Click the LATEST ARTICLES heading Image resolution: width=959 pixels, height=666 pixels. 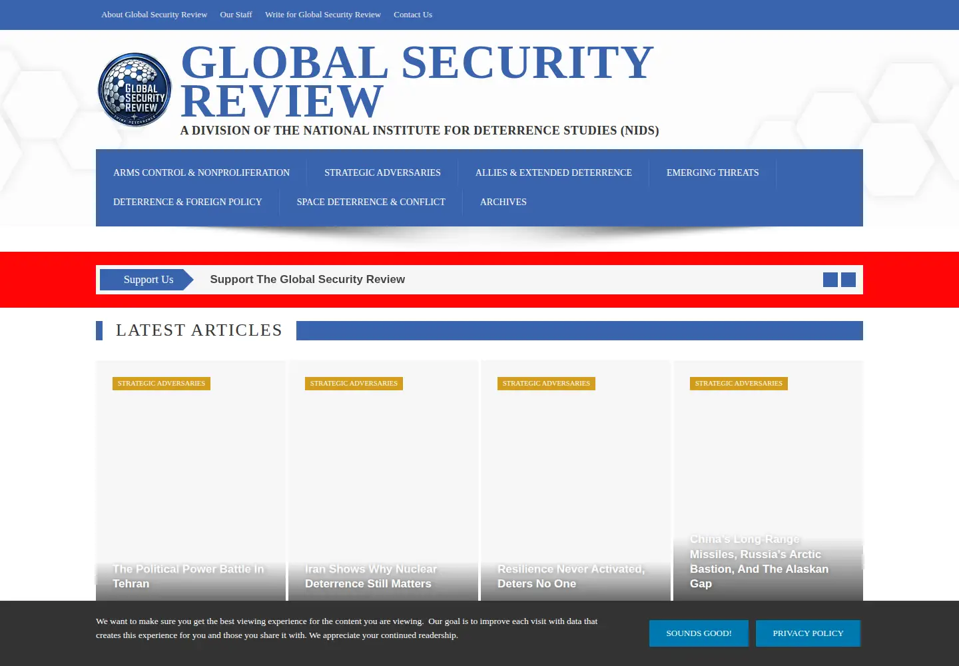click(199, 330)
